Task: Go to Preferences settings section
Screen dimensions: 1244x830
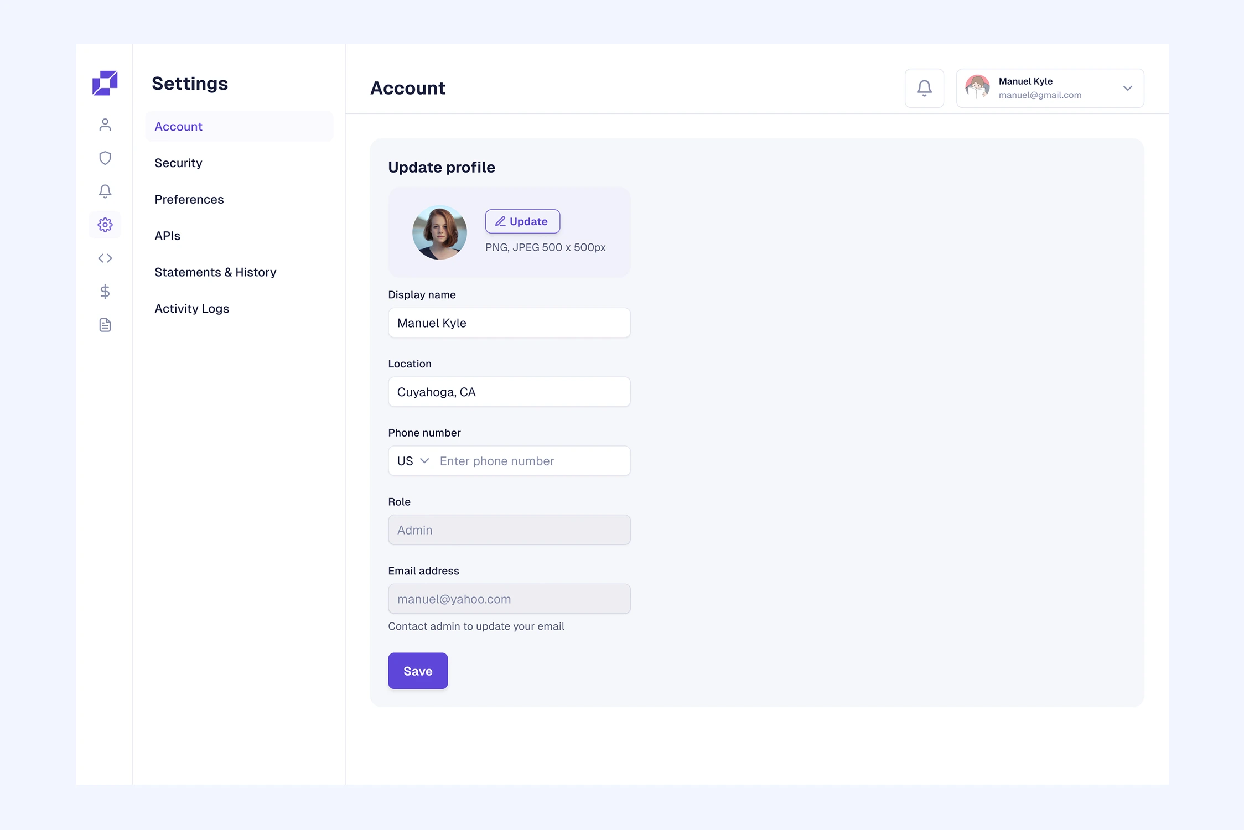Action: [189, 199]
